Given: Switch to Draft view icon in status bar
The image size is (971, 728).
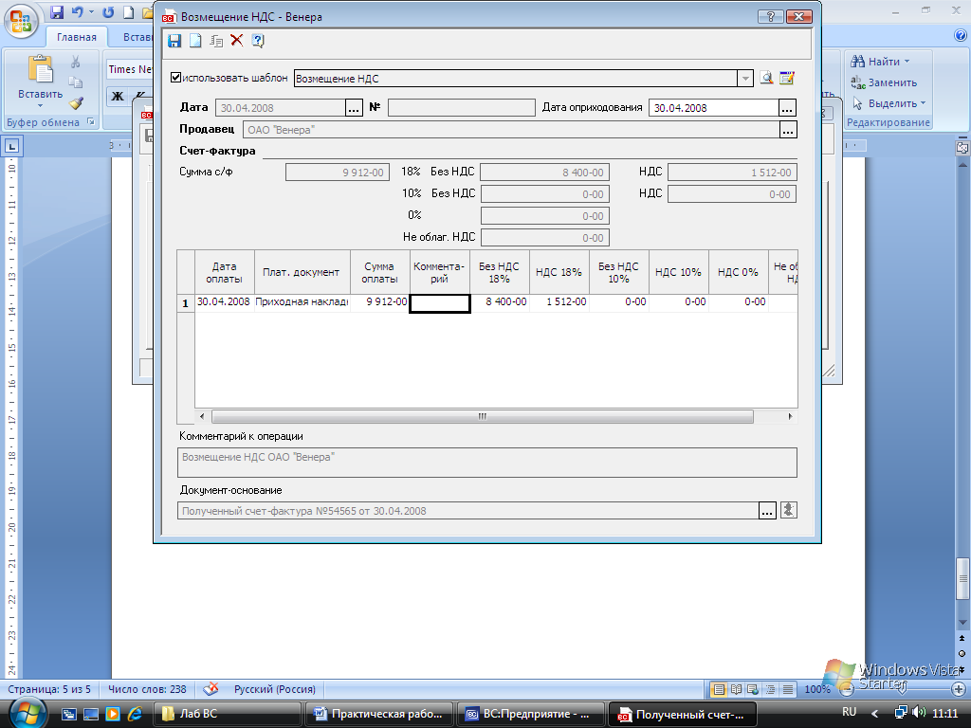Looking at the screenshot, I should pyautogui.click(x=788, y=689).
